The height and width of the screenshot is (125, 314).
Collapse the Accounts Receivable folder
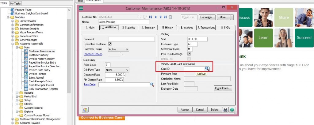[x=13, y=44]
